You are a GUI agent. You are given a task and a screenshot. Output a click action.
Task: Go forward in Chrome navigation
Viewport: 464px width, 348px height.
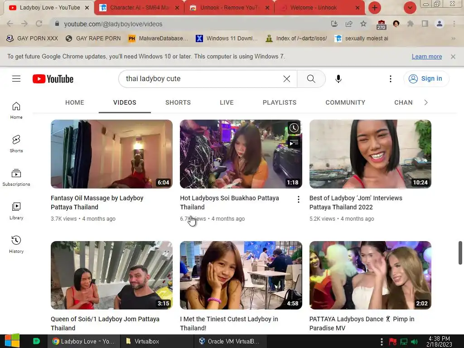coord(24,24)
